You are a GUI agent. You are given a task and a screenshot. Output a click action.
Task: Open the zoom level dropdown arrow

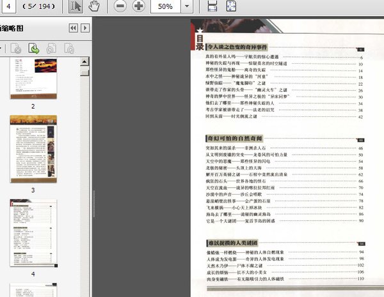point(187,6)
